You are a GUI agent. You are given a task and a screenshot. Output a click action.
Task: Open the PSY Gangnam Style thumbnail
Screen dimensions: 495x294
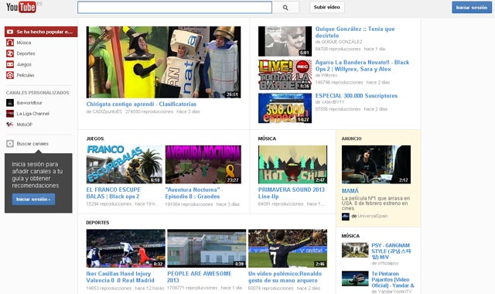click(355, 250)
